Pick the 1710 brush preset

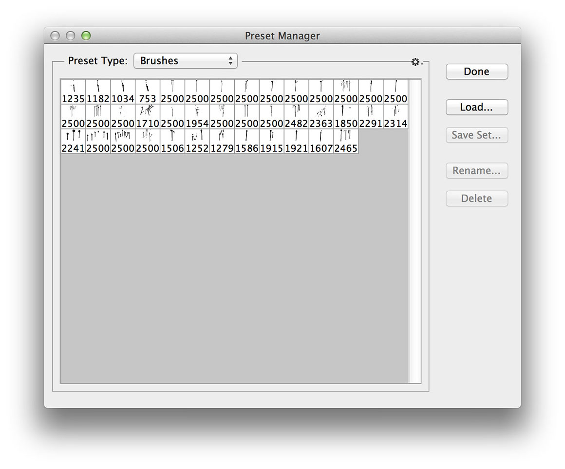148,117
